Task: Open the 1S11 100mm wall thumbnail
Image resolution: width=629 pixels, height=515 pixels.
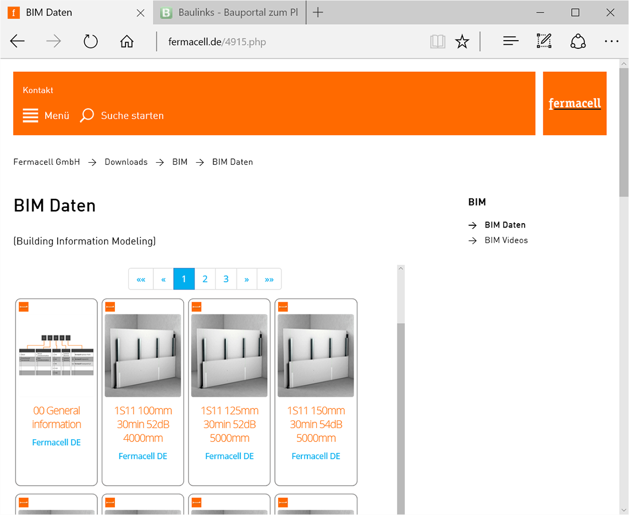Action: click(143, 356)
